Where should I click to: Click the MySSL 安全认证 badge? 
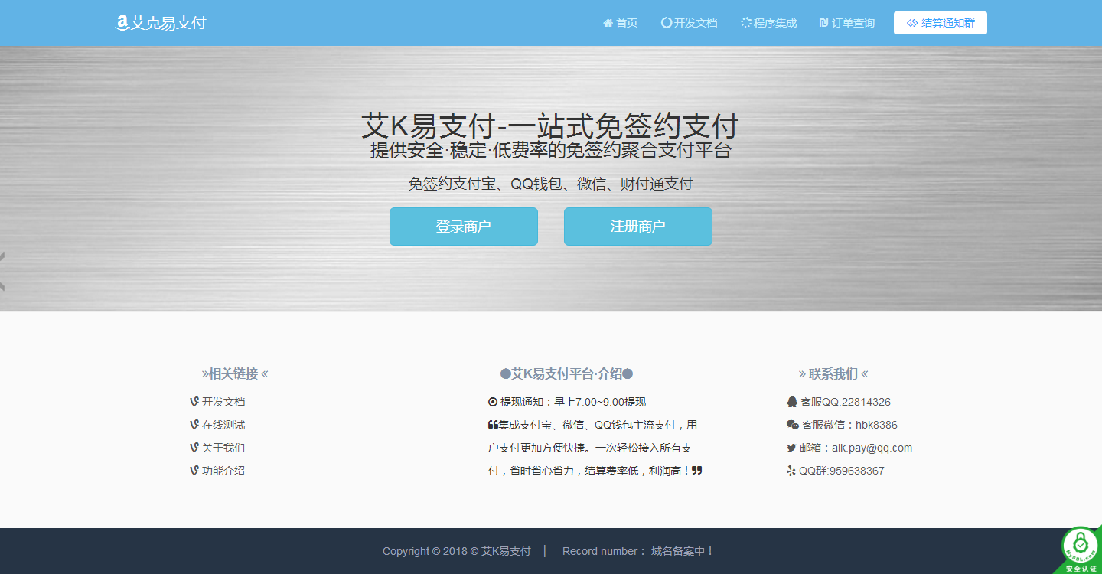coord(1080,548)
